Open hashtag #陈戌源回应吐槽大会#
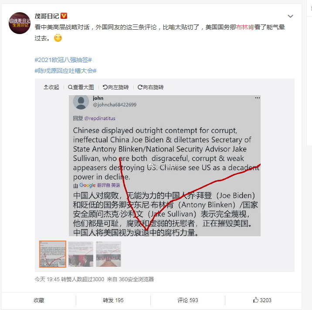The width and height of the screenshot is (312, 310). [x=65, y=71]
